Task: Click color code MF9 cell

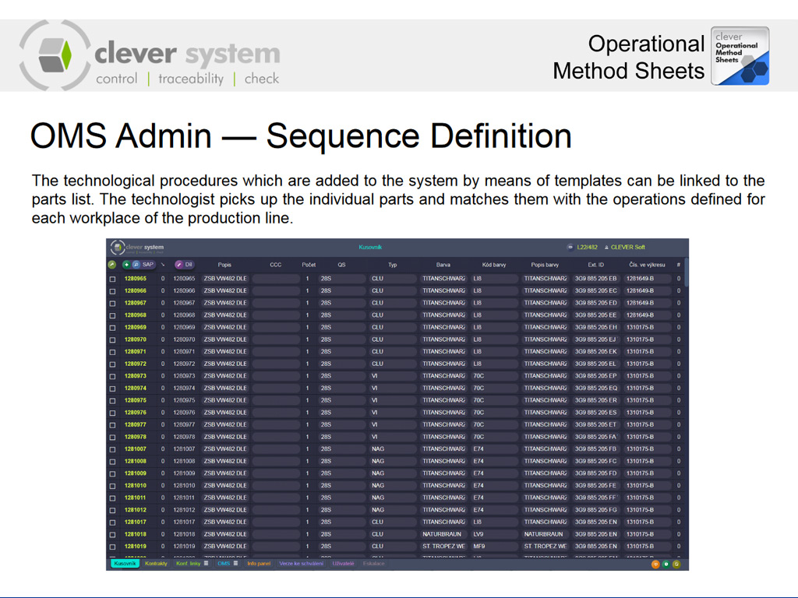Action: pyautogui.click(x=494, y=547)
